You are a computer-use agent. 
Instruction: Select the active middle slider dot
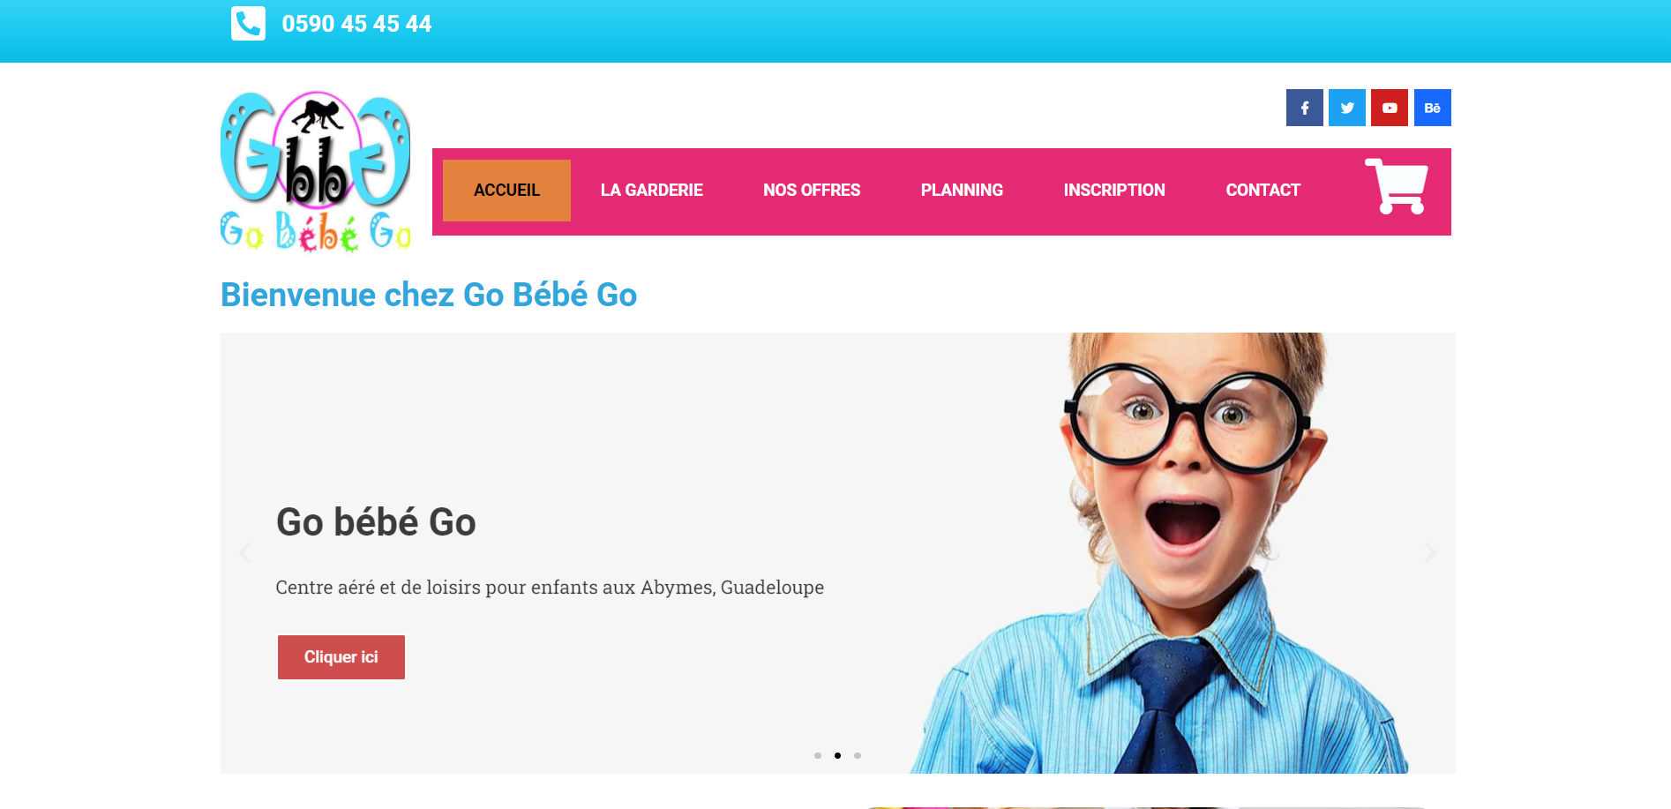point(837,755)
